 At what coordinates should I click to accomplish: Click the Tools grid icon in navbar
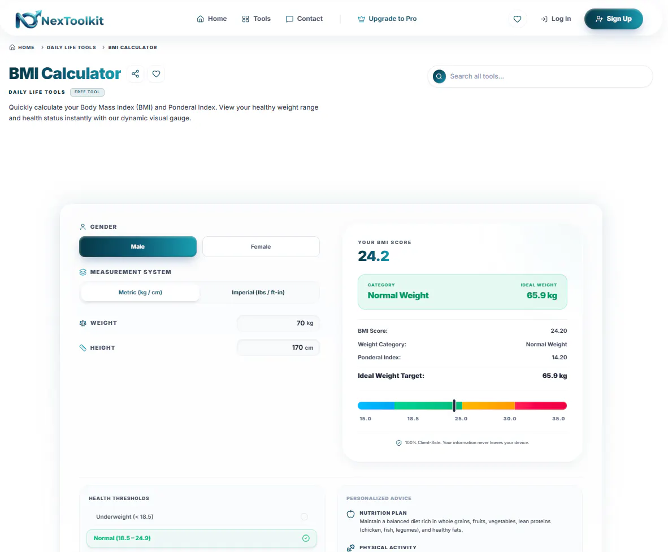(245, 19)
